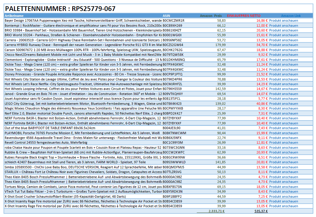Open product link for schleich 42407 Bauernhaus
The width and height of the screenshot is (316, 217).
pos(283,162)
